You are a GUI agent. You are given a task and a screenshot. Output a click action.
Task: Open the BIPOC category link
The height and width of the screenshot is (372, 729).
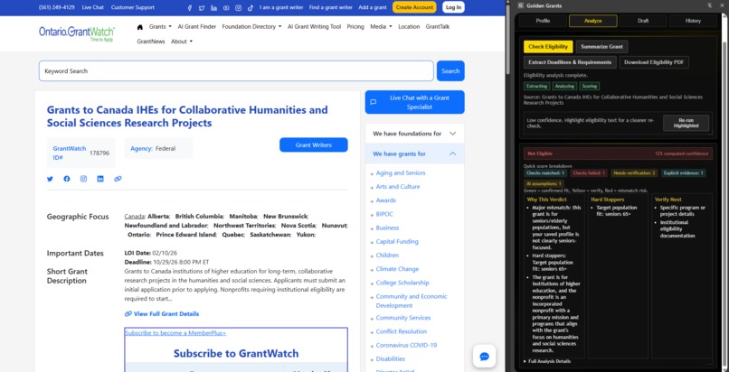tap(386, 214)
